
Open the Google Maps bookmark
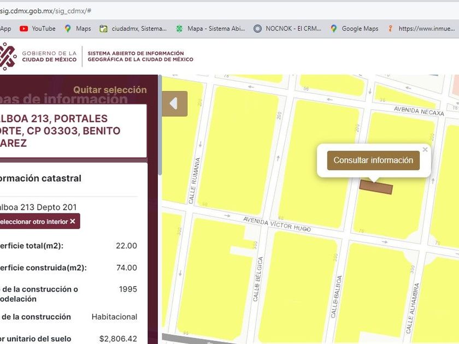tap(354, 28)
